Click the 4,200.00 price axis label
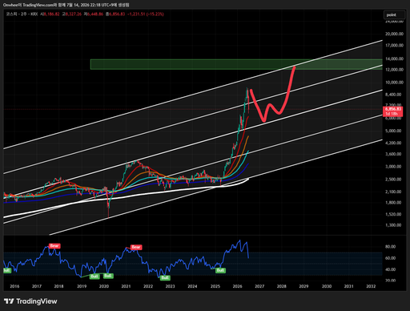The width and height of the screenshot is (410, 311). click(393, 143)
